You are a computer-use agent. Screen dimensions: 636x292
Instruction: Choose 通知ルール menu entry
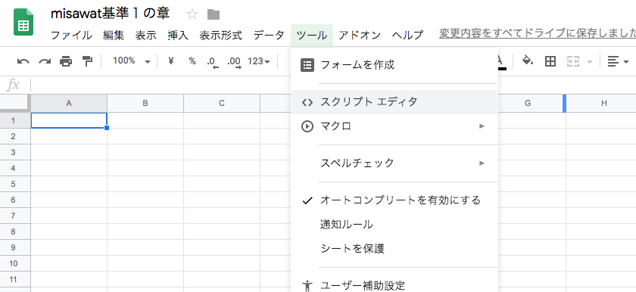(x=394, y=225)
